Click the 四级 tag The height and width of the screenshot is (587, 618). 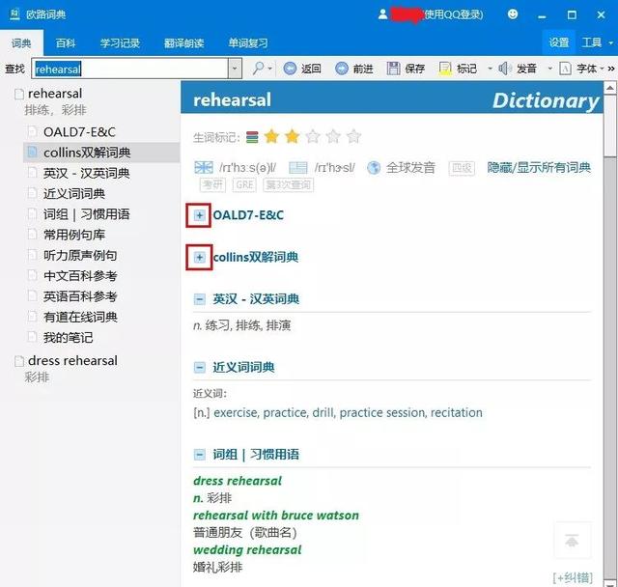coord(462,168)
